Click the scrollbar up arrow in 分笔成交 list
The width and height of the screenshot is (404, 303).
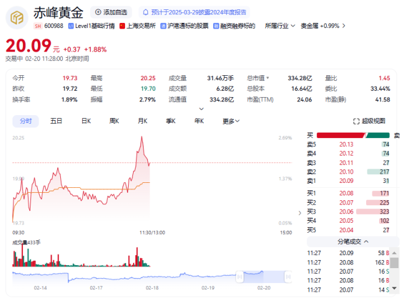point(394,253)
